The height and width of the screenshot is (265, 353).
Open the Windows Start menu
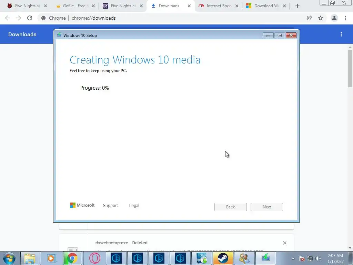click(9, 258)
